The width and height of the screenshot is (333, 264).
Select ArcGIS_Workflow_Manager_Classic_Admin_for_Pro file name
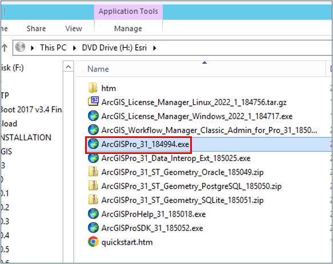(x=209, y=130)
